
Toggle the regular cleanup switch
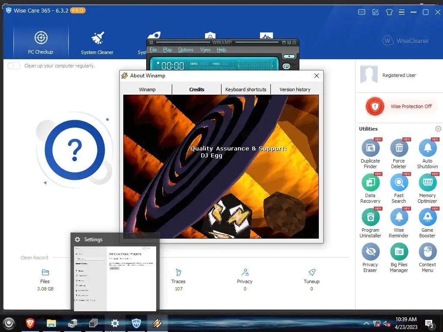[x=13, y=66]
